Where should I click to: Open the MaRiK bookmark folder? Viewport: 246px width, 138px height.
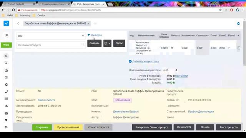click(x=8, y=15)
